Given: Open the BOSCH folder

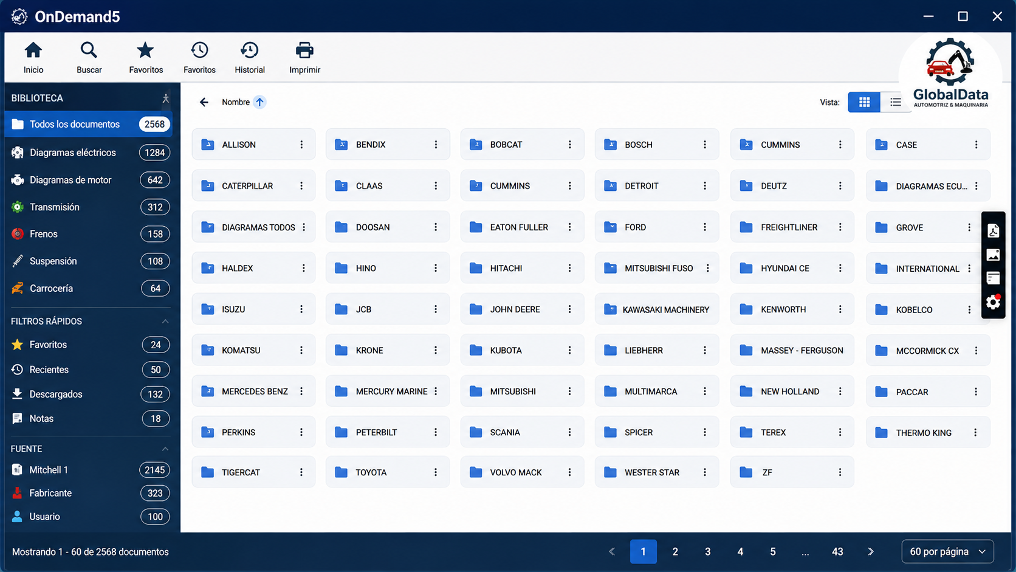Looking at the screenshot, I should tap(657, 145).
